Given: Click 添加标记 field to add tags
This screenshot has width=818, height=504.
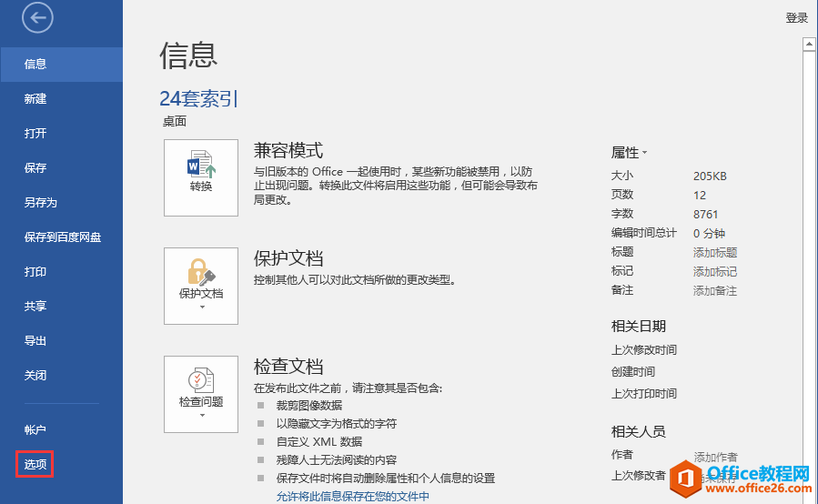Looking at the screenshot, I should pyautogui.click(x=714, y=271).
